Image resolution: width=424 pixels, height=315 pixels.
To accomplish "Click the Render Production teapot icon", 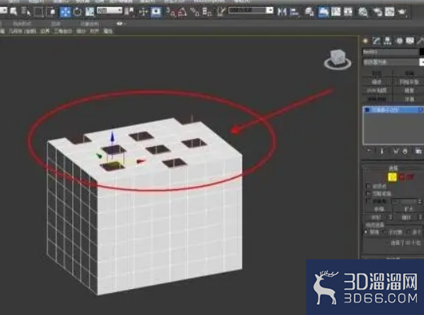I will coord(403,12).
